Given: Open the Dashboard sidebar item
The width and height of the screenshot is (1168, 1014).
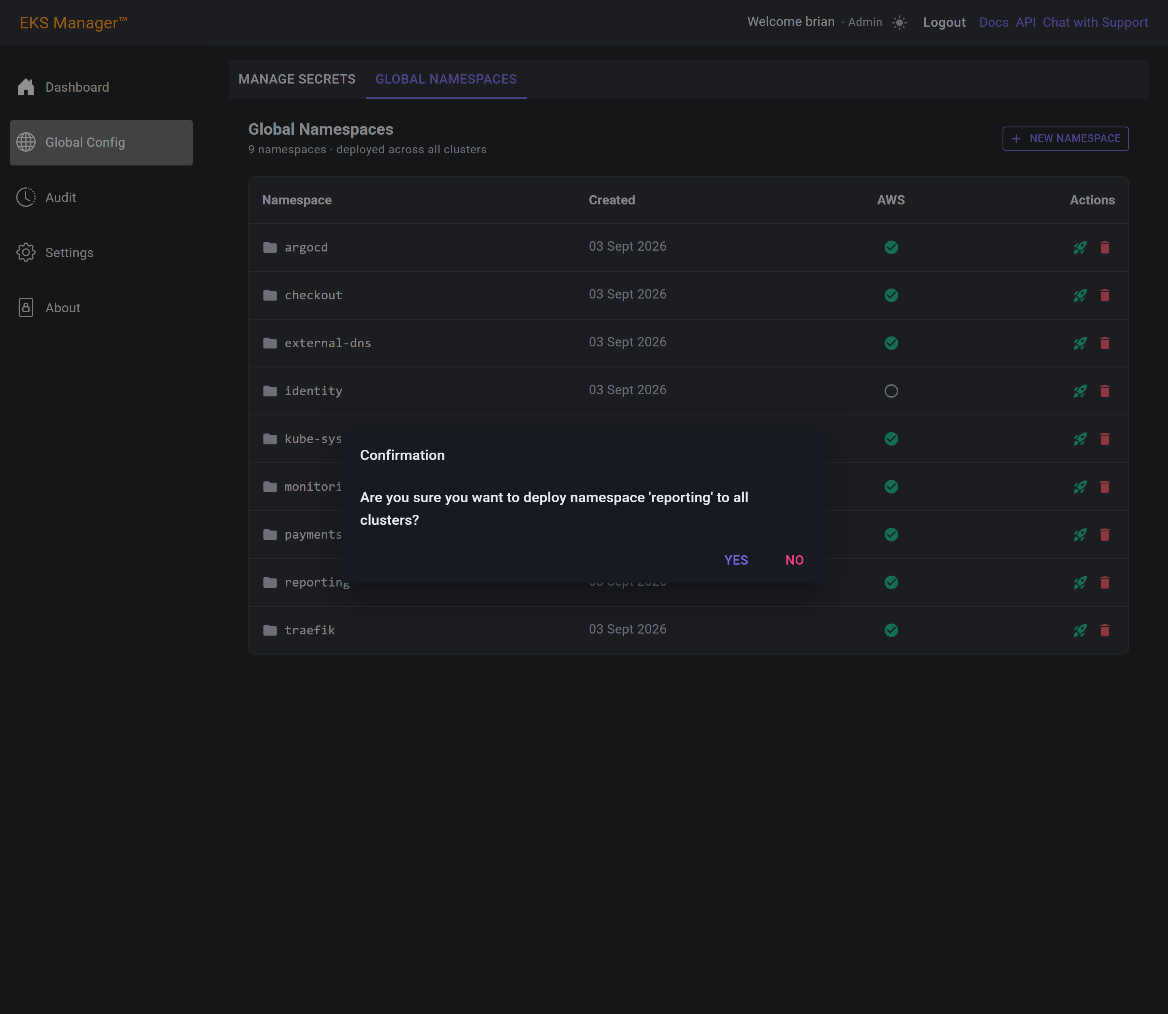Looking at the screenshot, I should click(101, 87).
